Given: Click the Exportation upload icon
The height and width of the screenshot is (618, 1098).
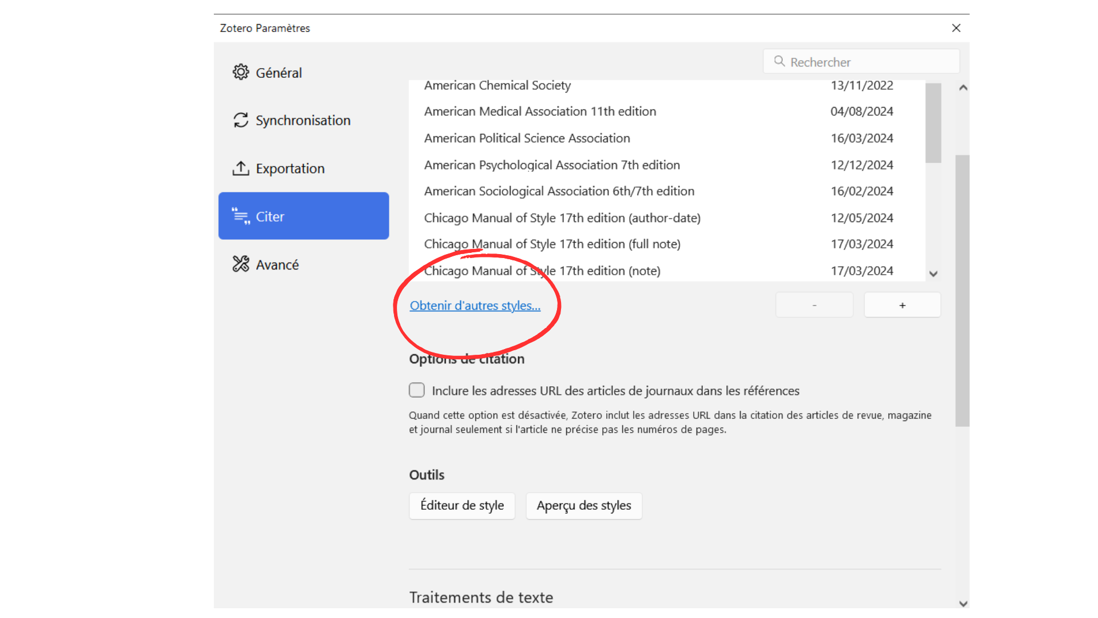Looking at the screenshot, I should (241, 168).
